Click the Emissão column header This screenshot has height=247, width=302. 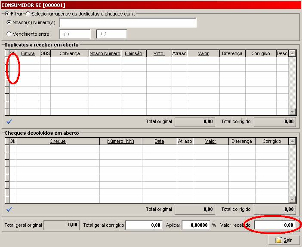(134, 53)
